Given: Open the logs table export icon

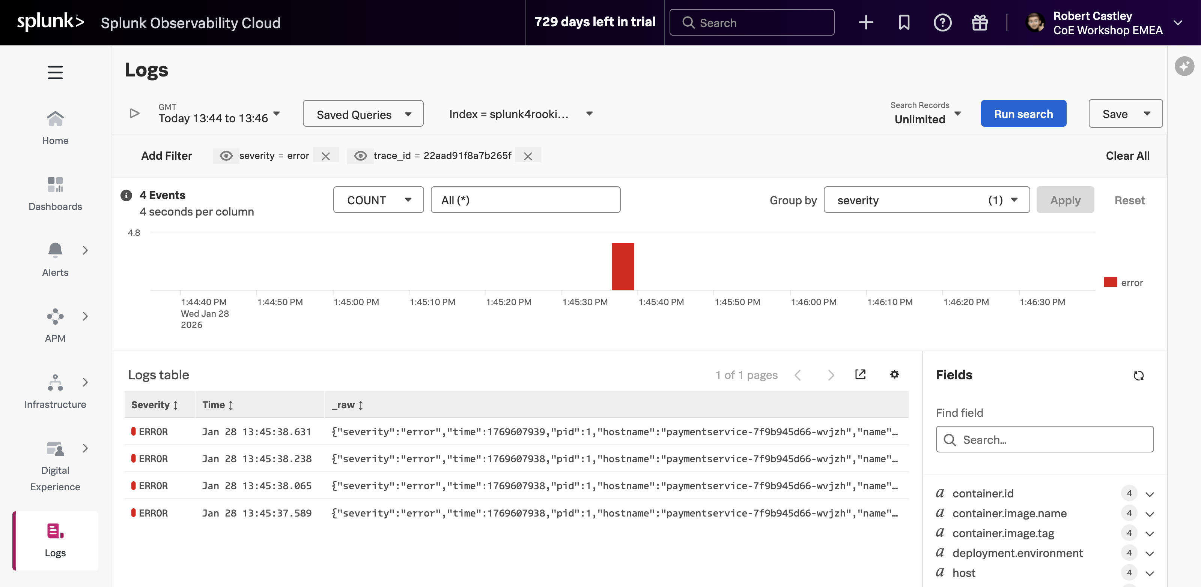Looking at the screenshot, I should coord(861,375).
